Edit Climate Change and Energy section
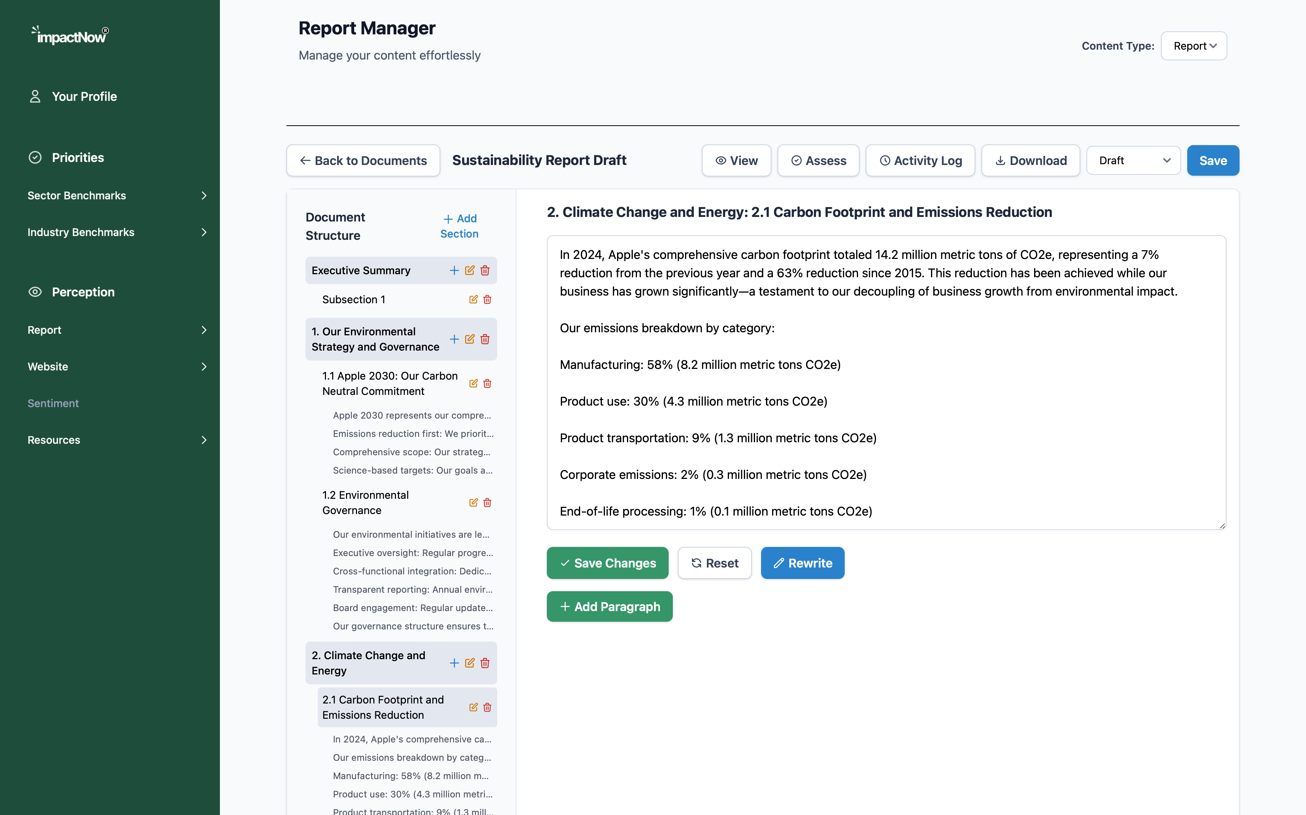Image resolution: width=1306 pixels, height=815 pixels. tap(470, 663)
